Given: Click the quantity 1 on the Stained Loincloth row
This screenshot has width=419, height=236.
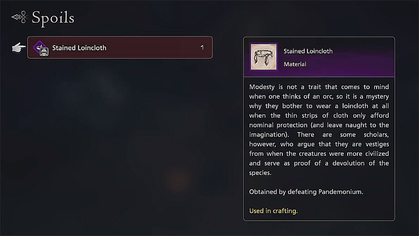Looking at the screenshot, I should (202, 48).
